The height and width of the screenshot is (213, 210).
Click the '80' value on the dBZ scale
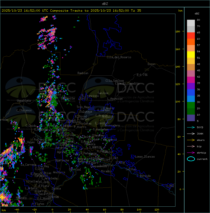(198, 20)
